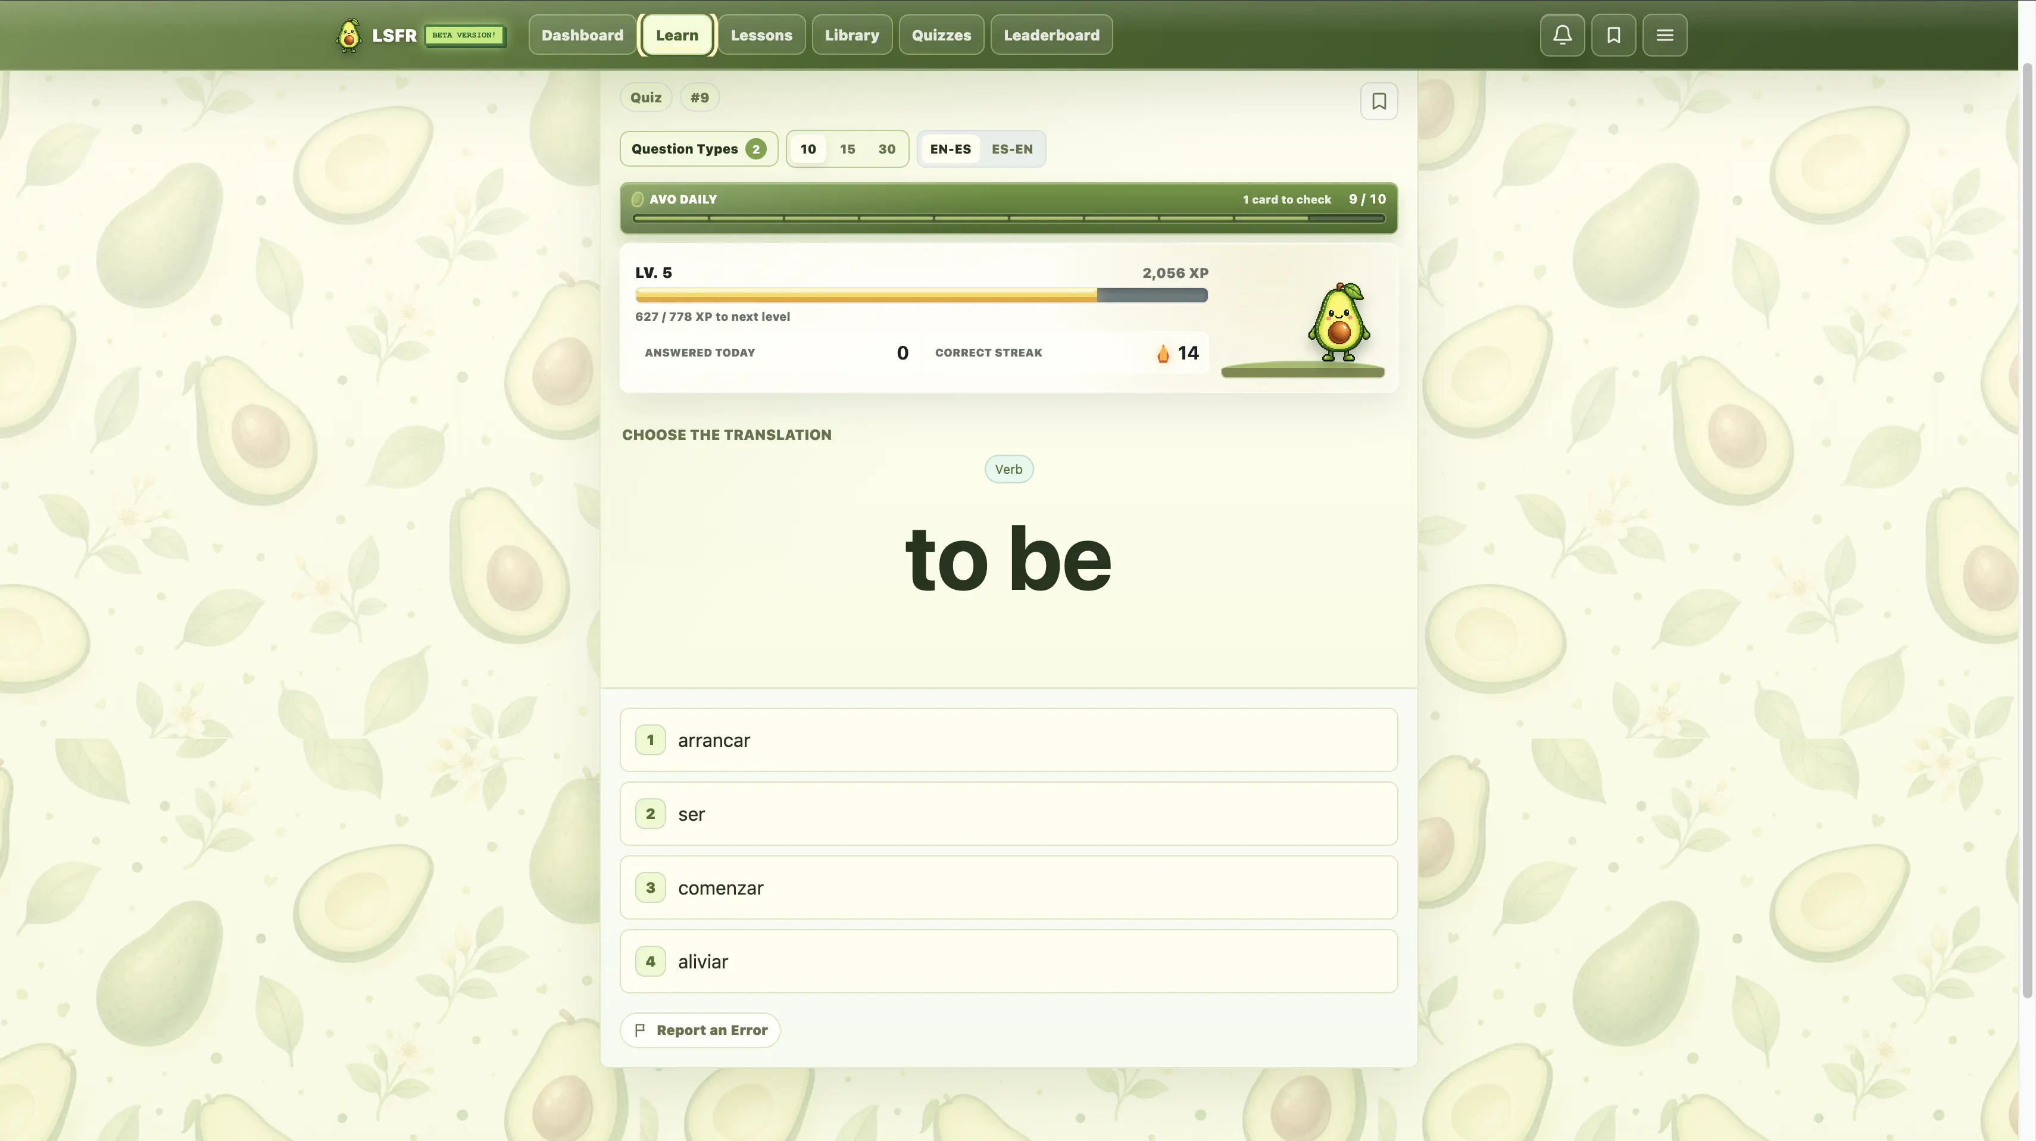View the Leaderboard tab

(x=1051, y=35)
